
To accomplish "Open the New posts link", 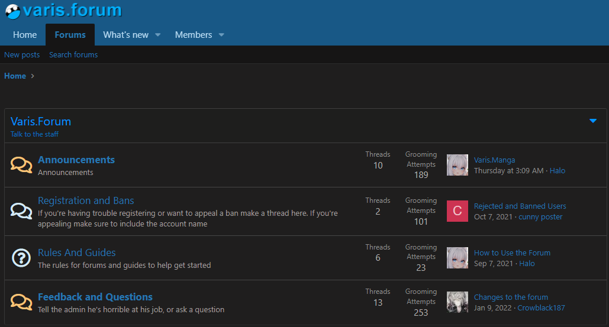I will [x=22, y=54].
